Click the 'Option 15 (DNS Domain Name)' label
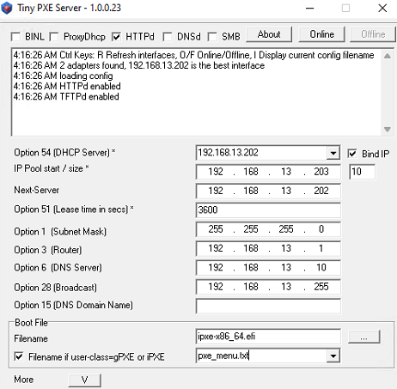 (x=73, y=305)
